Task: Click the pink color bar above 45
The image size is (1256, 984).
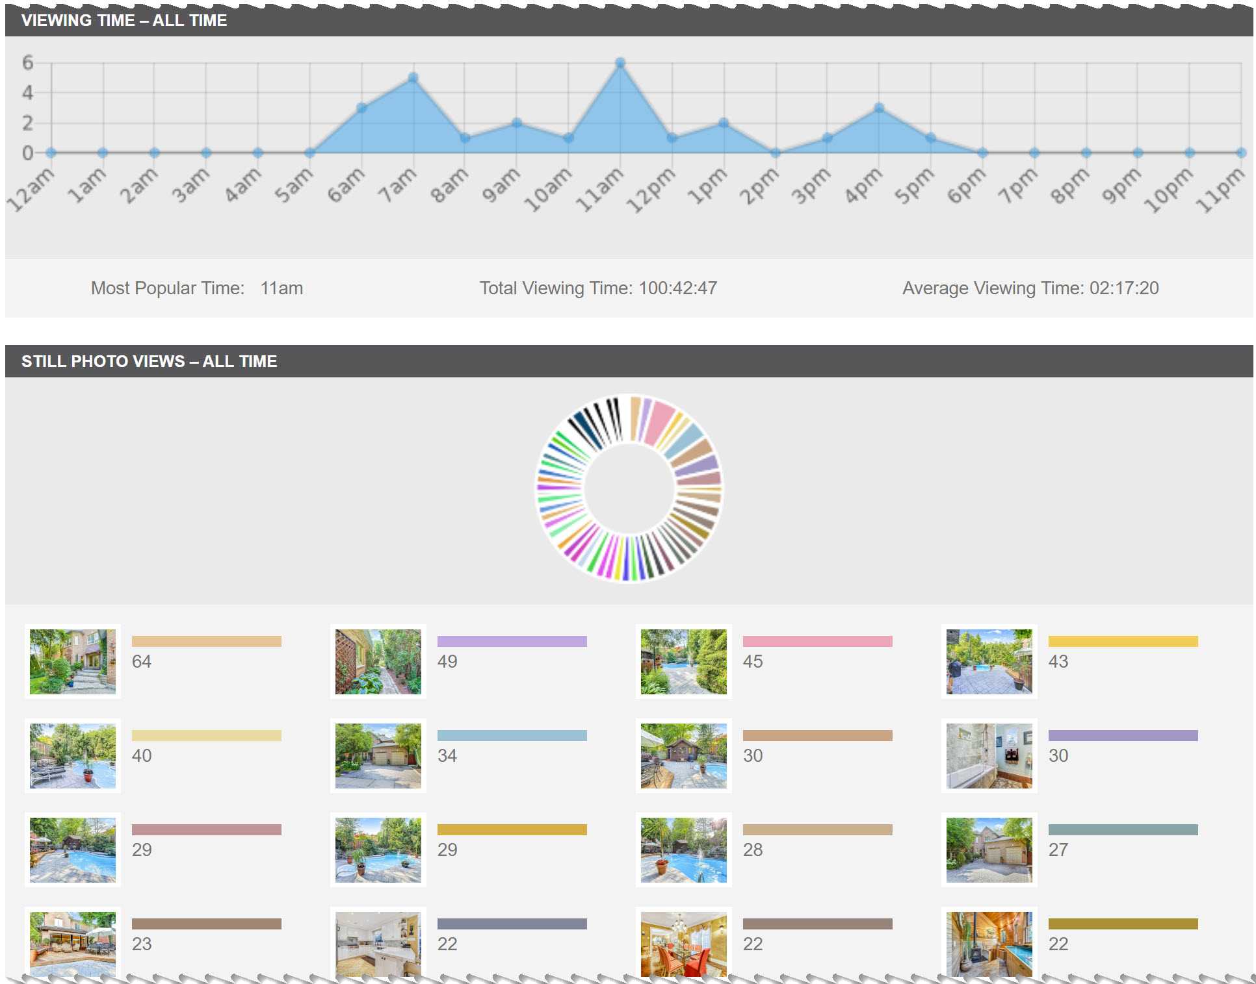Action: 818,641
